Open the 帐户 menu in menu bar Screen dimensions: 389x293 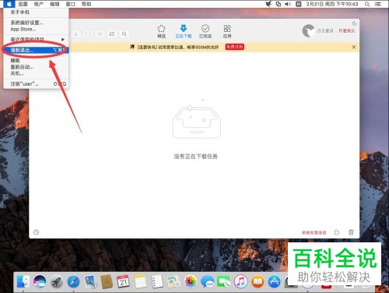(39, 4)
